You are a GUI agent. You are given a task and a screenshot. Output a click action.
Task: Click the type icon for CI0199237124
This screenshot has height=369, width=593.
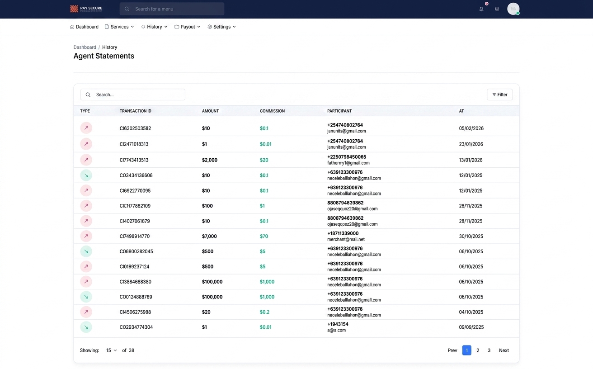click(86, 266)
